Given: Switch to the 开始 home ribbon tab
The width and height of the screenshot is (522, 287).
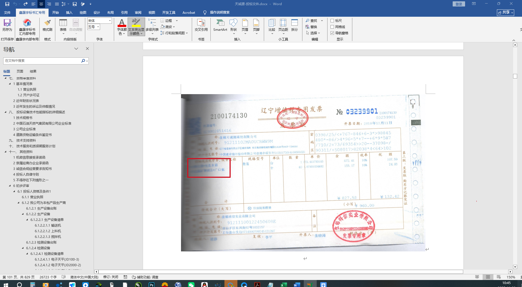Looking at the screenshot, I should point(56,12).
